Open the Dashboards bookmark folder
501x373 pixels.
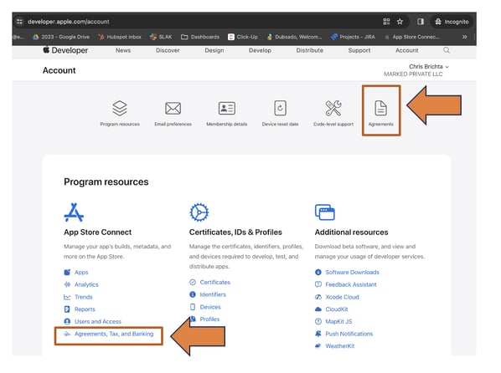click(x=200, y=37)
